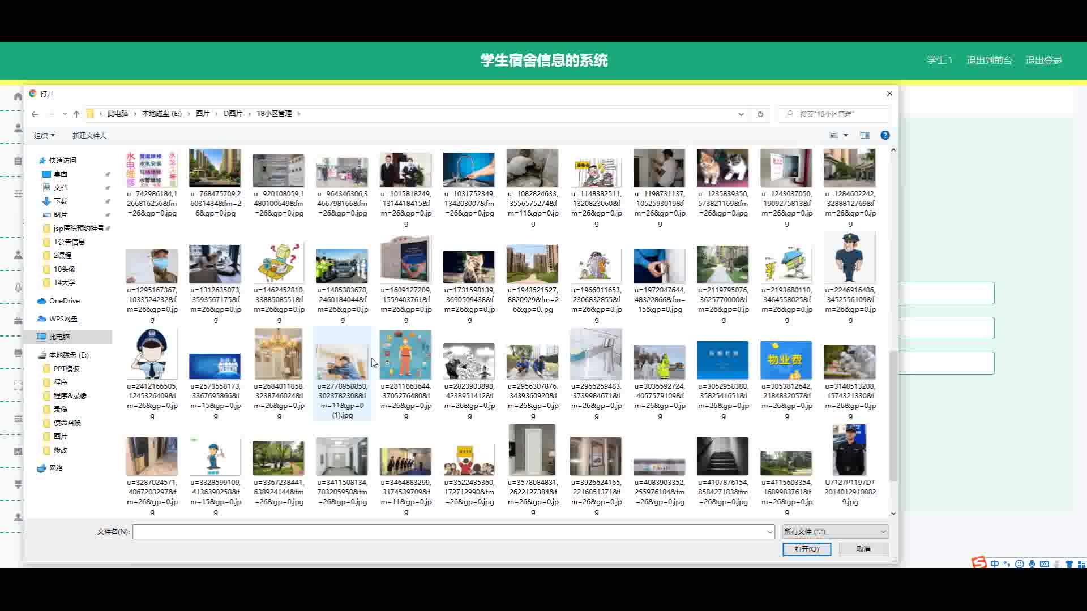Open the view mode dropdown arrow
The image size is (1087, 611).
click(846, 135)
